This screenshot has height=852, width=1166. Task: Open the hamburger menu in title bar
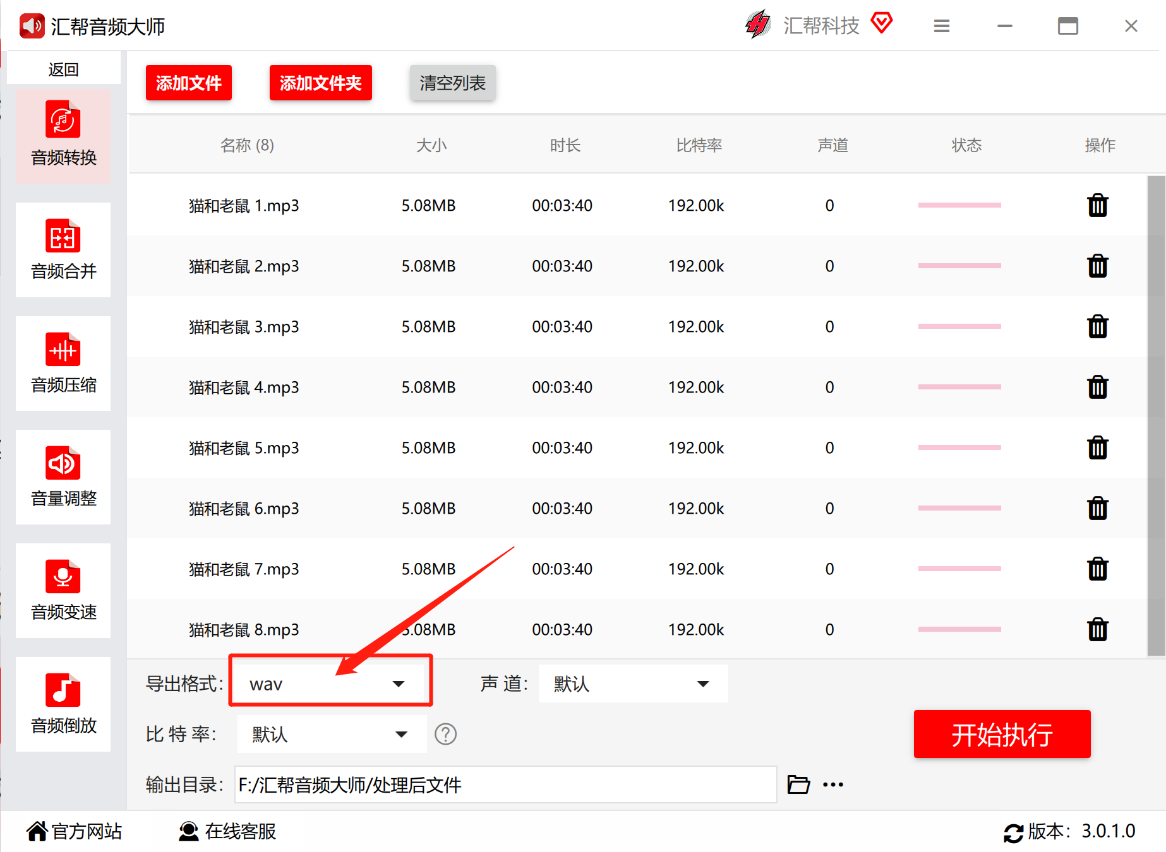click(942, 26)
